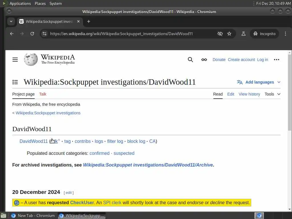Toggle the table of contents icon

point(15,82)
